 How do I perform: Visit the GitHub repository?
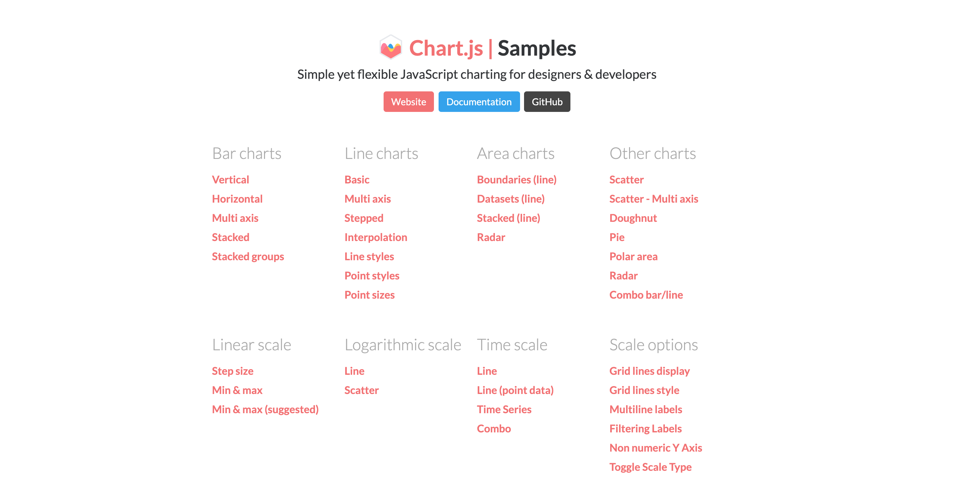tap(547, 101)
